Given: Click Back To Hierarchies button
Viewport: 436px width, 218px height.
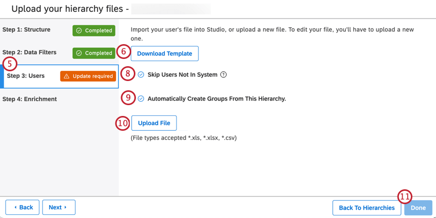Looking at the screenshot, I should point(367,208).
